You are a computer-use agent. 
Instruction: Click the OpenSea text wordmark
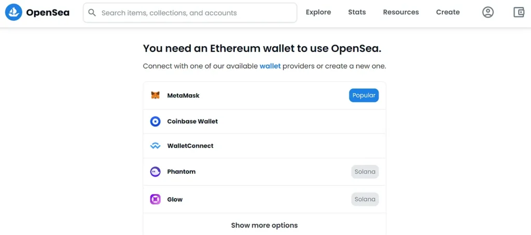[48, 13]
